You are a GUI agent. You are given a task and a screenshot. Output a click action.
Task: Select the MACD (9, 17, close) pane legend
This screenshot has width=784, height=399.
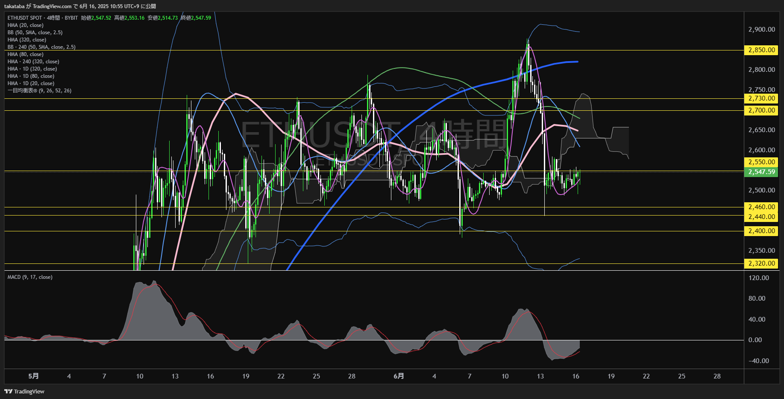tap(30, 277)
